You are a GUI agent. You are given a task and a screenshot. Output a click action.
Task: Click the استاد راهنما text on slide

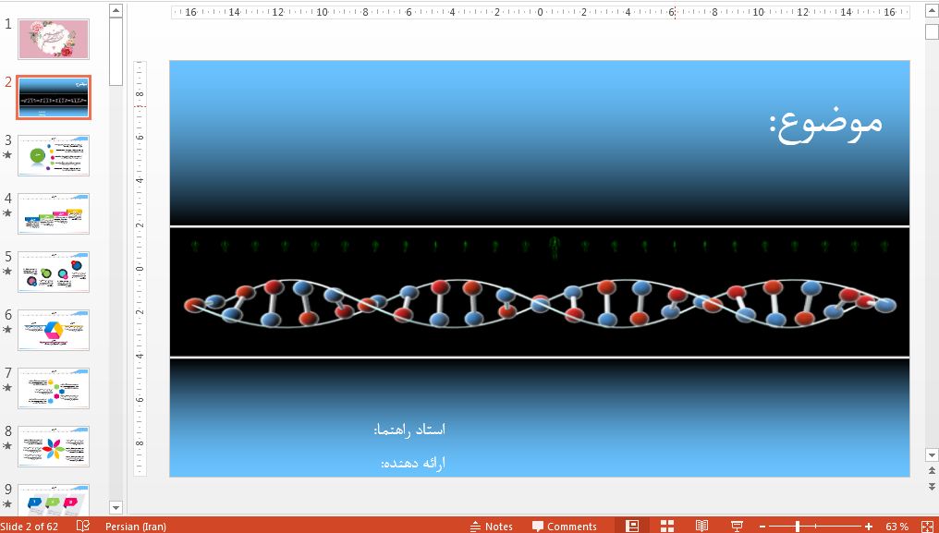pyautogui.click(x=409, y=430)
